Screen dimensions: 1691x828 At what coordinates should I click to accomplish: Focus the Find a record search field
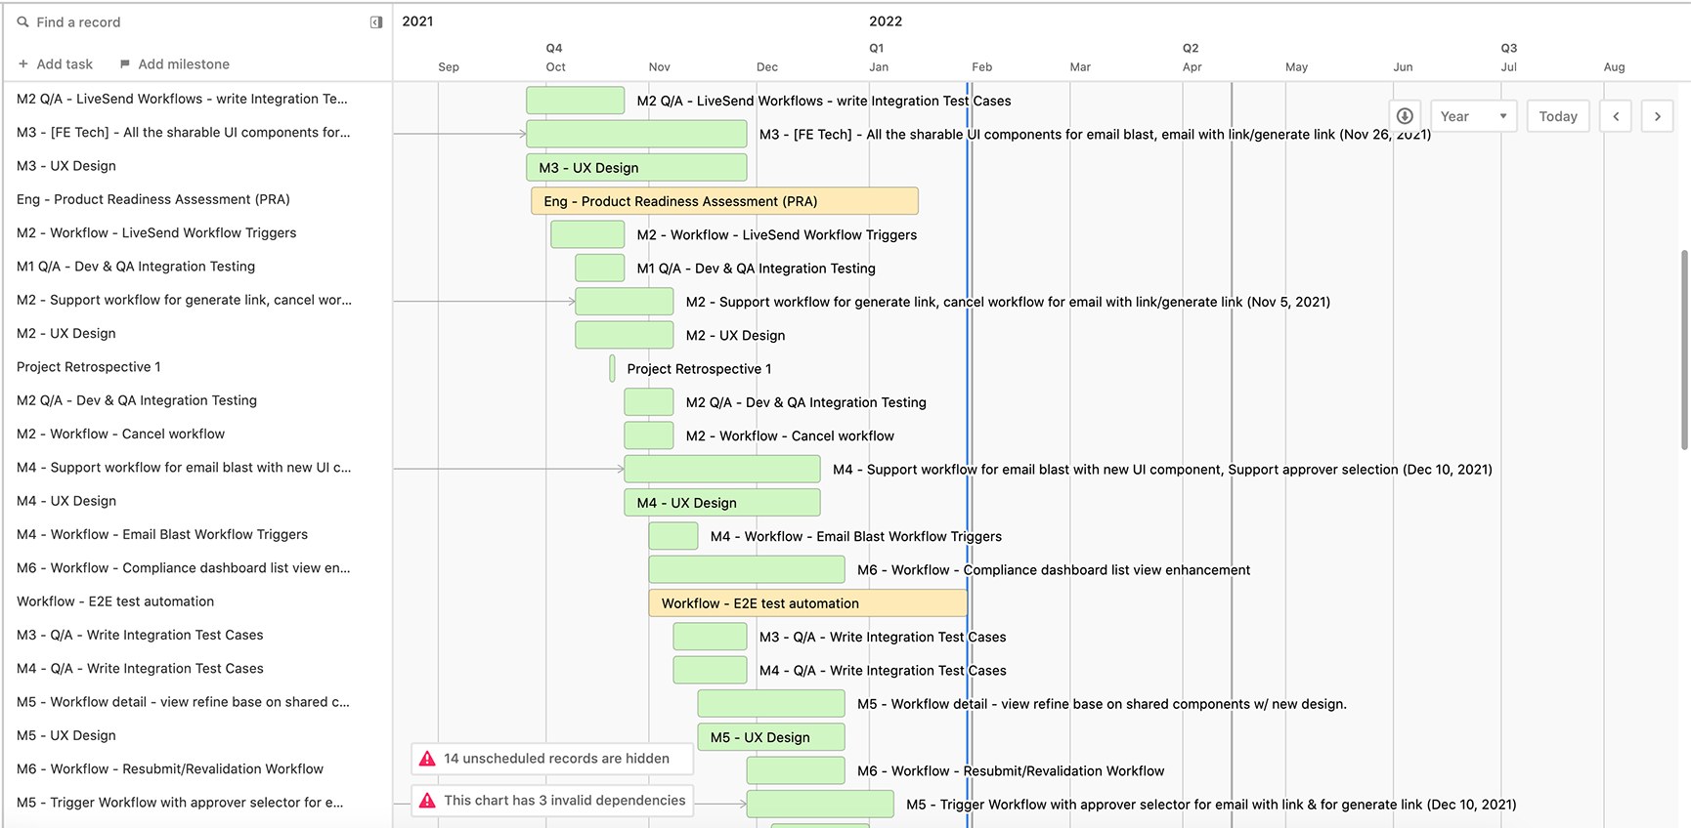pyautogui.click(x=191, y=22)
